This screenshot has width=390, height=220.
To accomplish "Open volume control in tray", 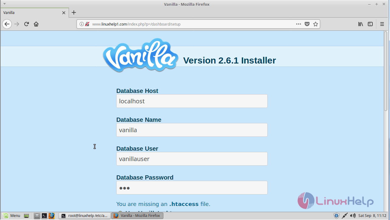I will pyautogui.click(x=353, y=216).
